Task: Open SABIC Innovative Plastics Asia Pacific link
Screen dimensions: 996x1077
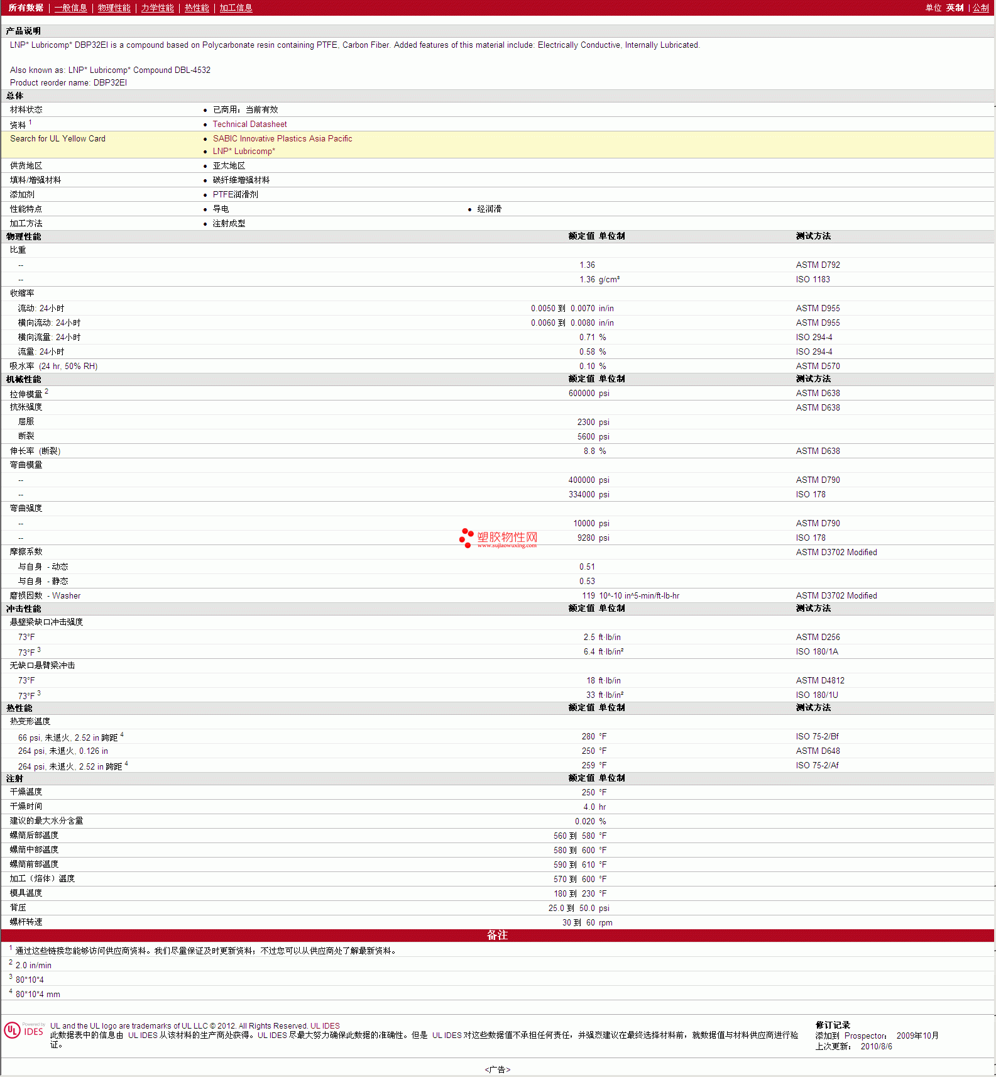Action: click(x=282, y=139)
